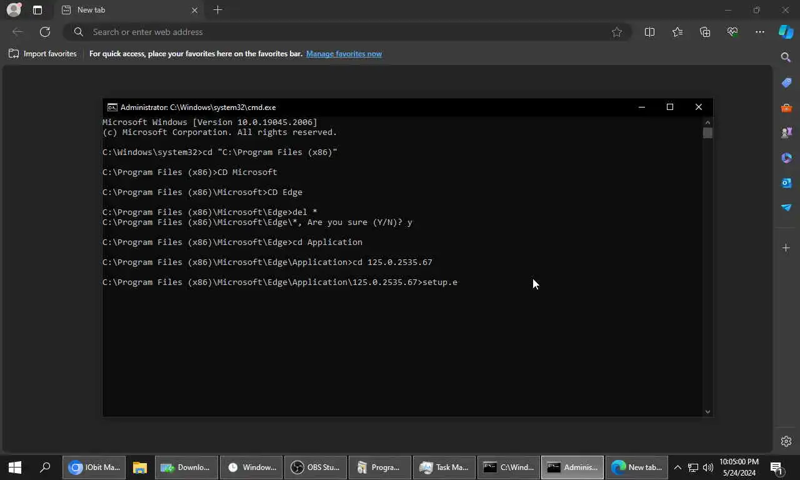Screen dimensions: 800x480
Task: Click the setup.e command text
Action: point(440,282)
